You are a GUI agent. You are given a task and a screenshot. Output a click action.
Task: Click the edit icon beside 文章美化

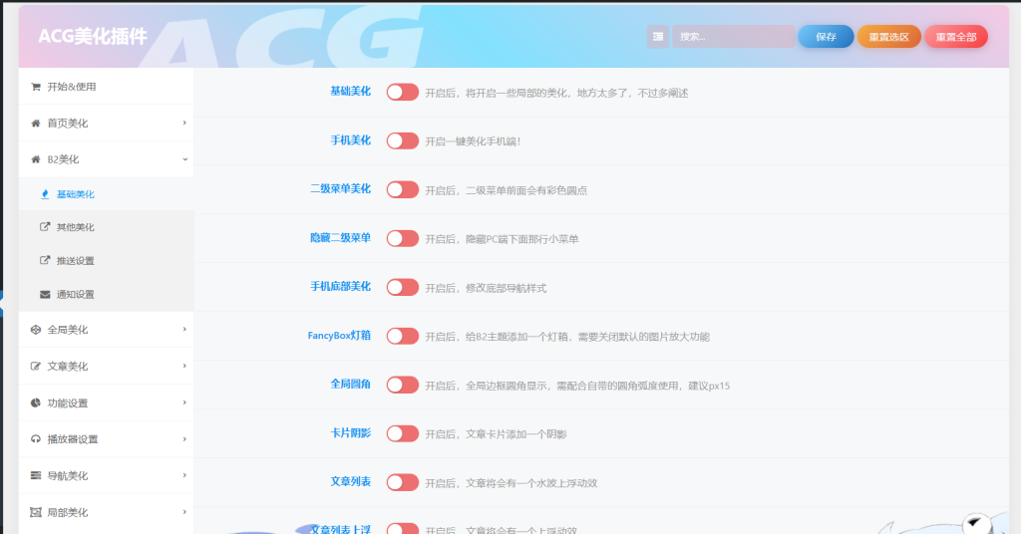point(36,367)
